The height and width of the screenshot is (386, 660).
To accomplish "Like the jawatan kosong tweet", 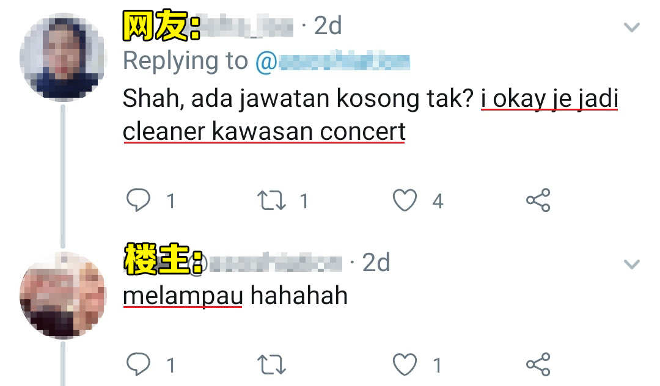I will pyautogui.click(x=405, y=200).
